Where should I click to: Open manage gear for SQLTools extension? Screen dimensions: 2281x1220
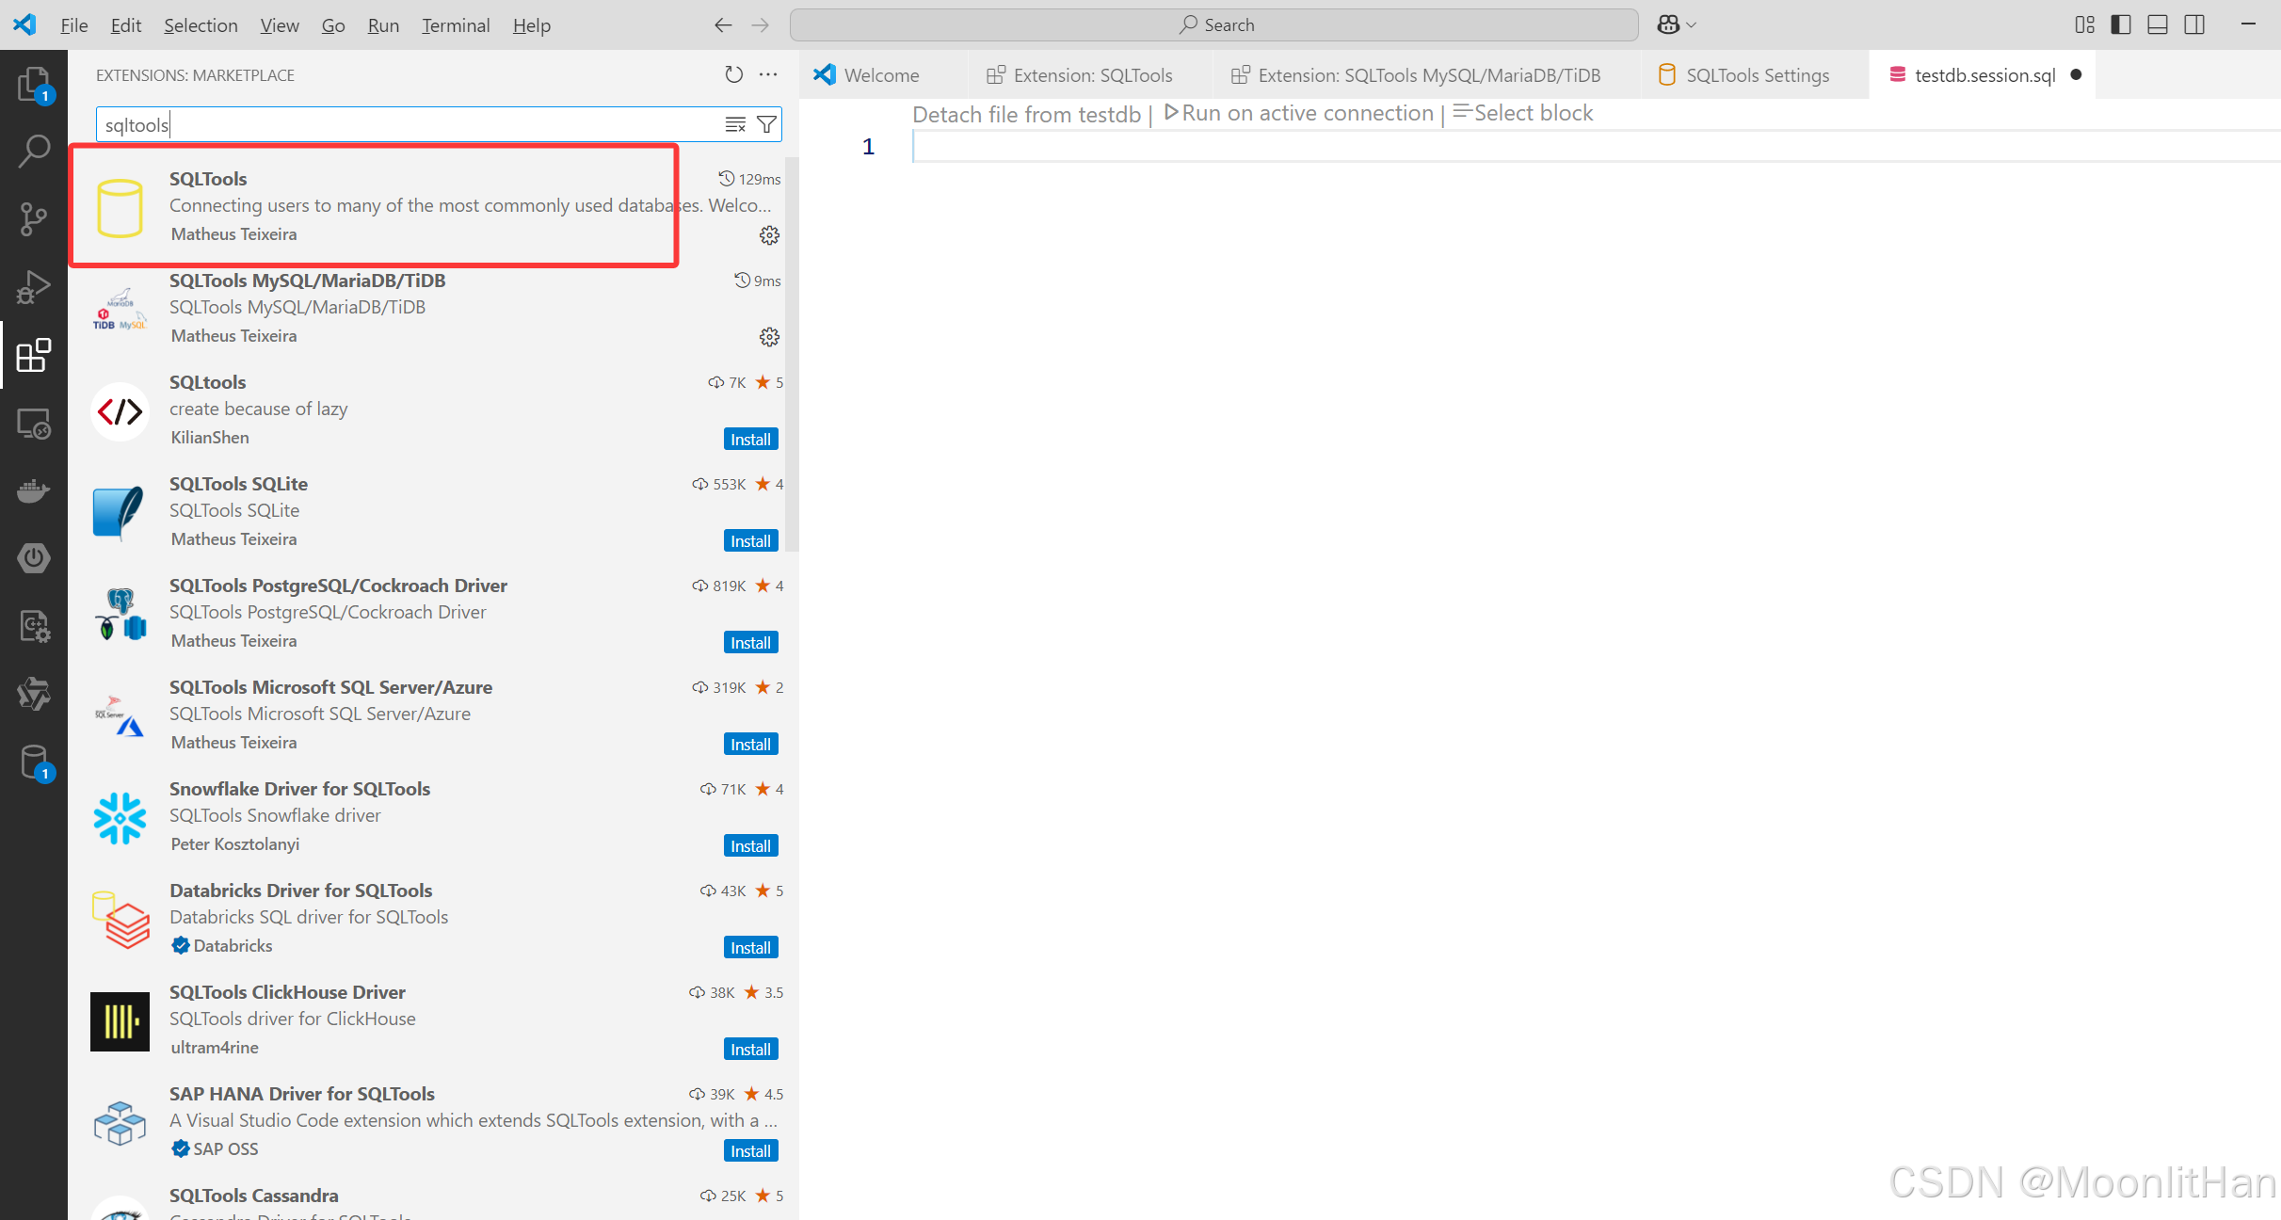[769, 235]
